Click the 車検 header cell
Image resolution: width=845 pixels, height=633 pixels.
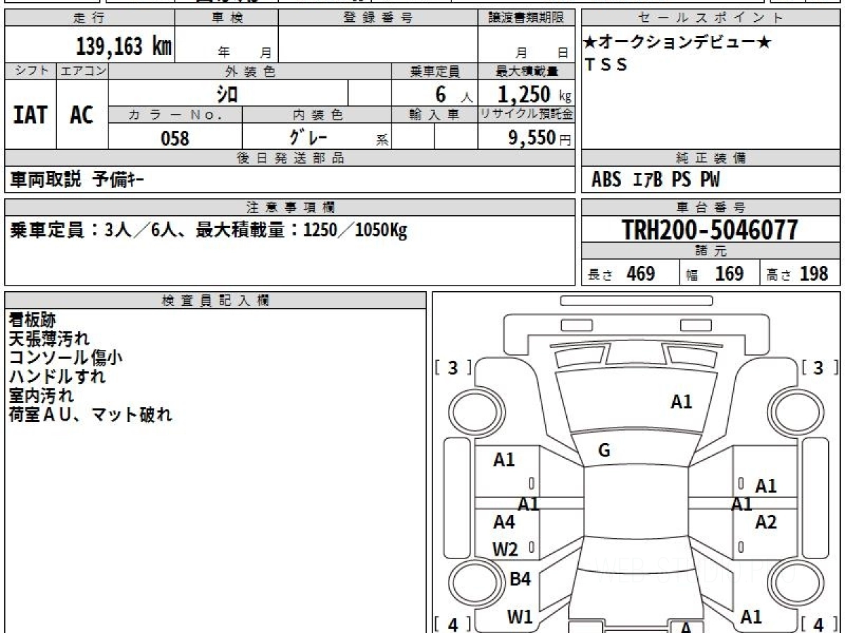[226, 18]
